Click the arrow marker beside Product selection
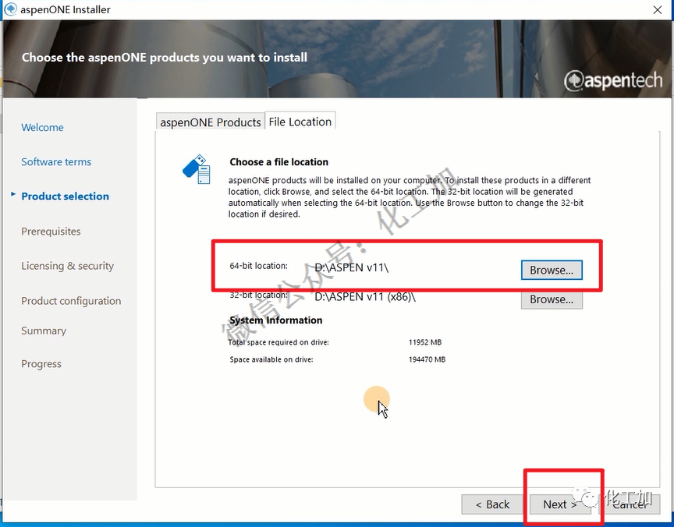Image resolution: width=674 pixels, height=527 pixels. [13, 195]
